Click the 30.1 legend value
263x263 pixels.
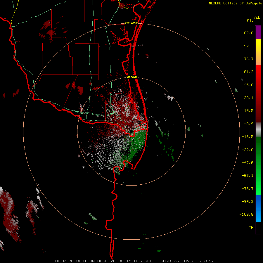249,98
